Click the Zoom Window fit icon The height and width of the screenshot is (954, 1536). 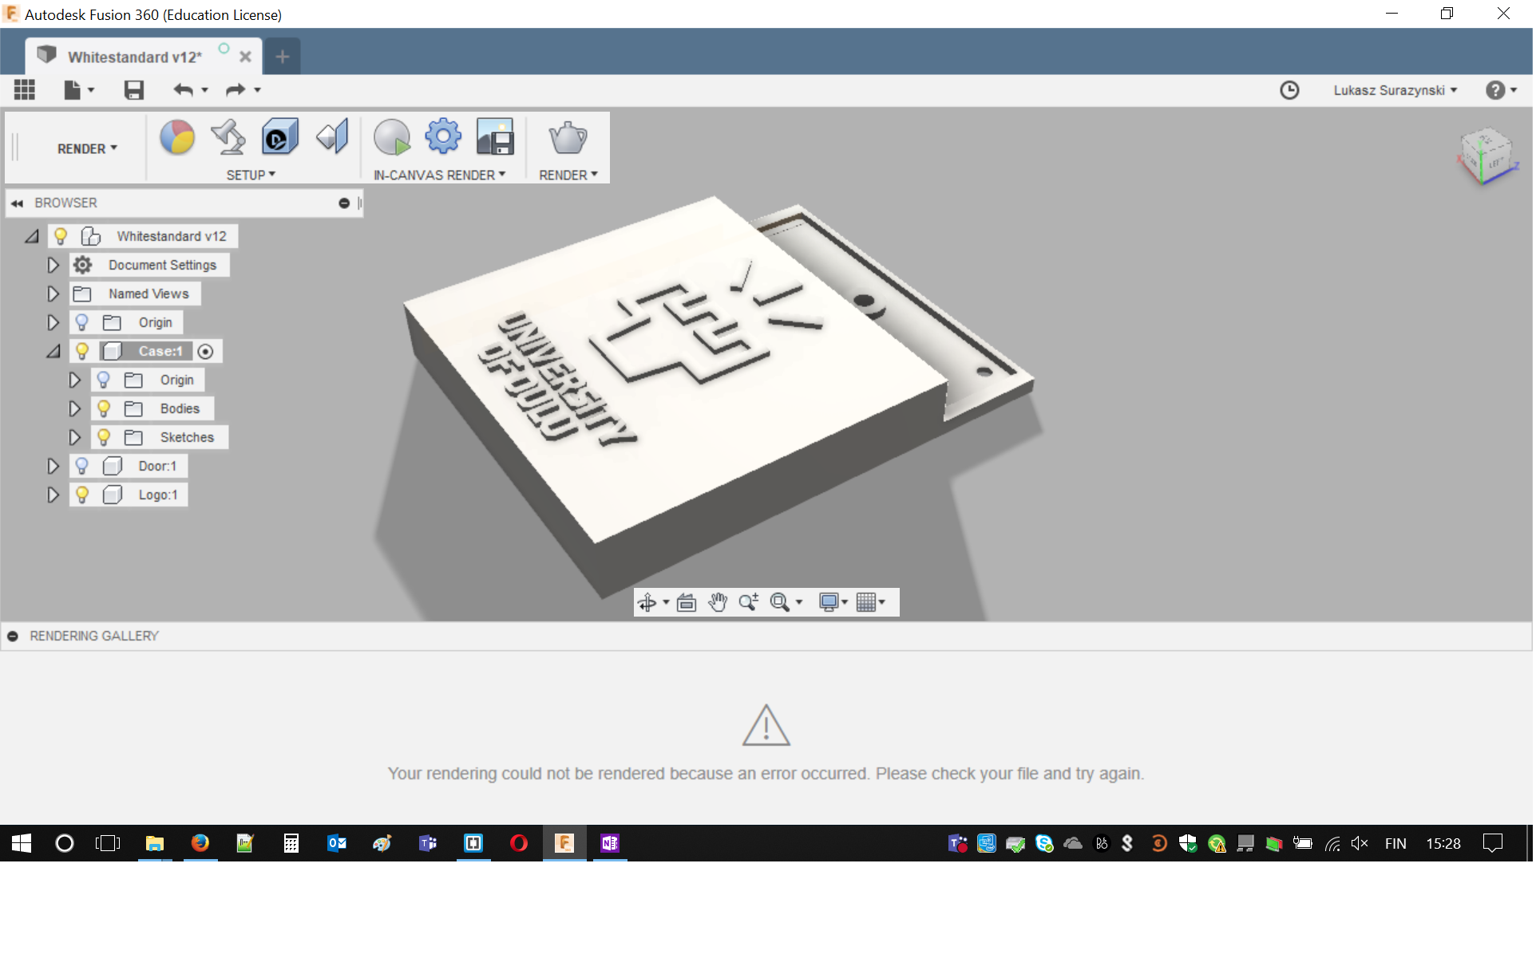[780, 603]
